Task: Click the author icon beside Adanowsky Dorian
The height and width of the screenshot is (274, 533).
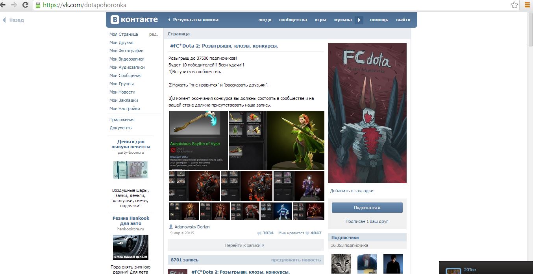Action: [x=171, y=227]
